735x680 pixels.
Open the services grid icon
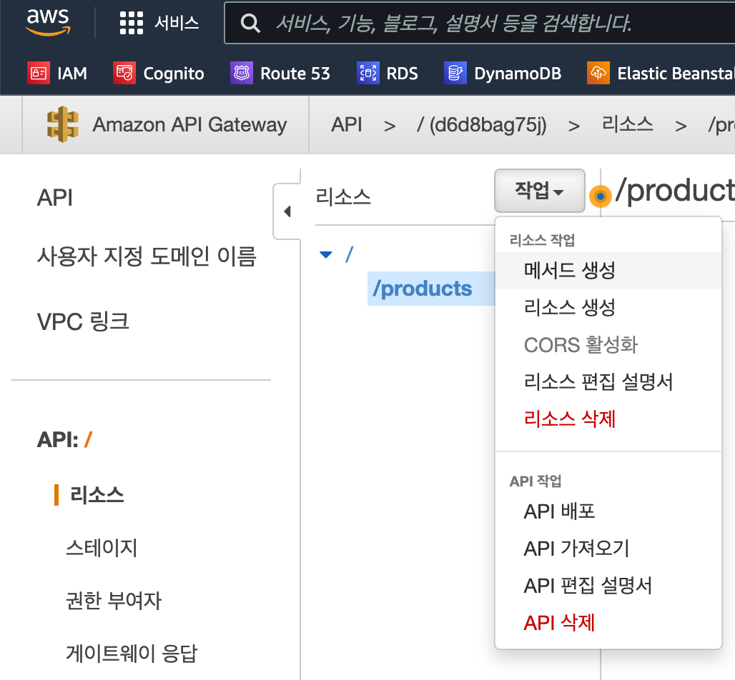coord(132,23)
